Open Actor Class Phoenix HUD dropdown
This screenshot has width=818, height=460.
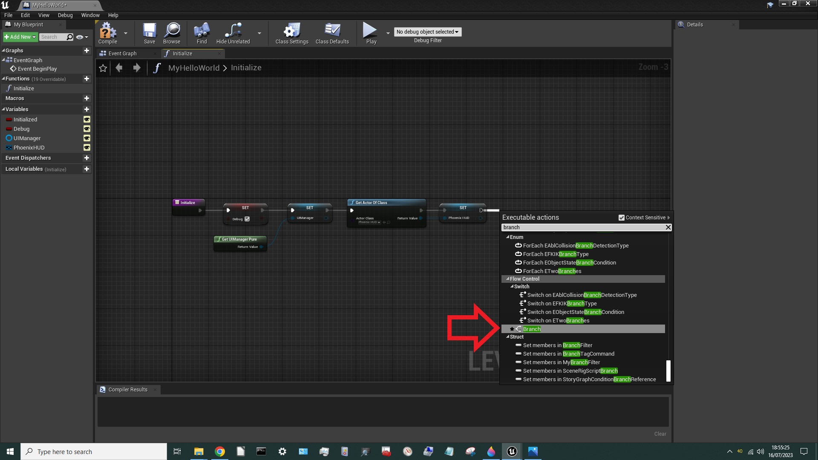click(x=369, y=222)
